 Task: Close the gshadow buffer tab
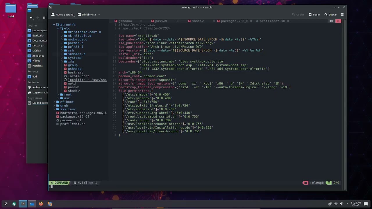140,21
